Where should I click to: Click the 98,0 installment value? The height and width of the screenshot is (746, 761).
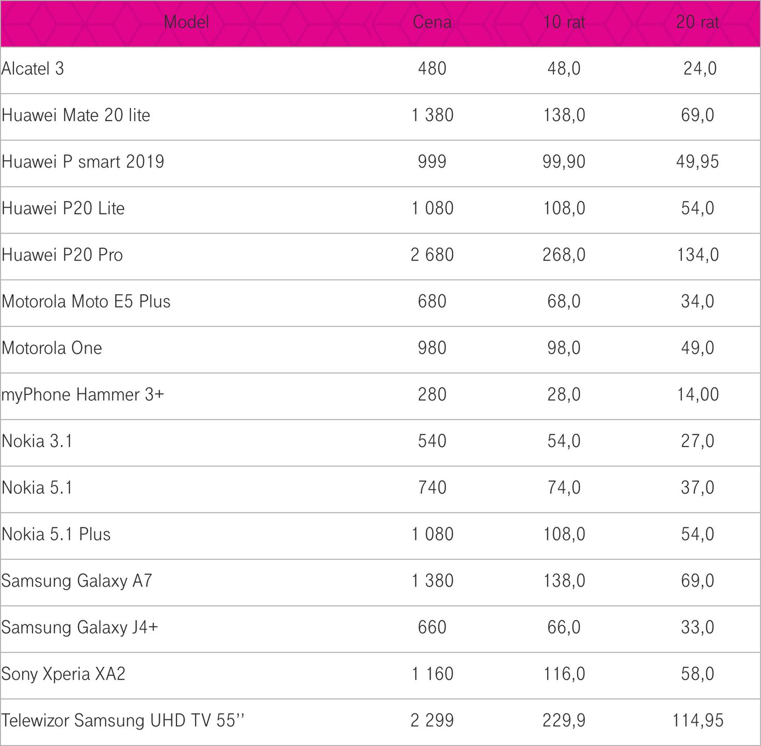pyautogui.click(x=564, y=348)
